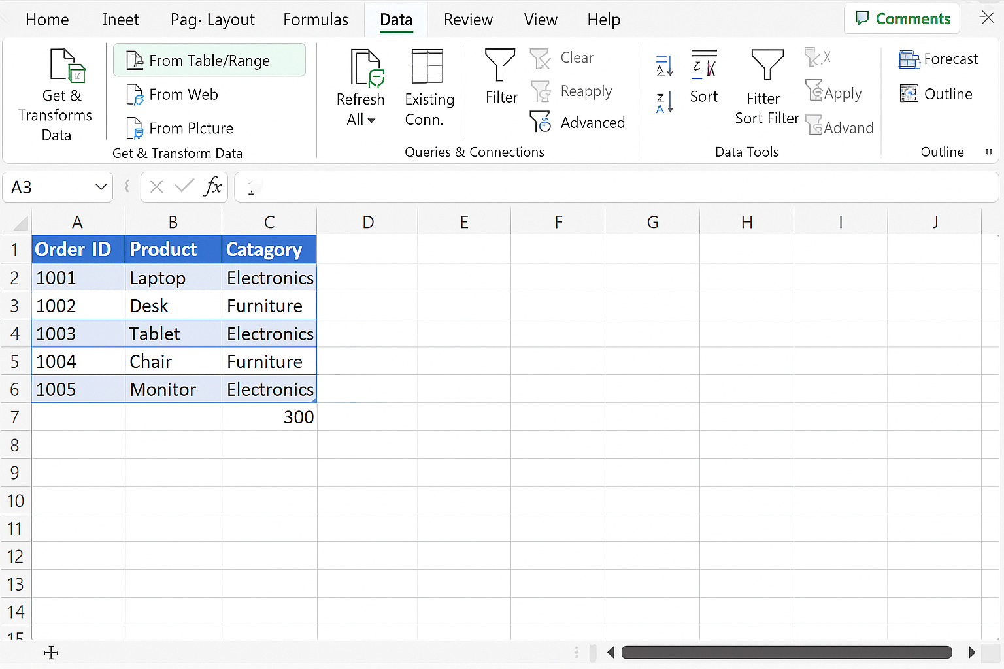The height and width of the screenshot is (669, 1004).
Task: Sort Z to A descending
Action: pos(665,103)
